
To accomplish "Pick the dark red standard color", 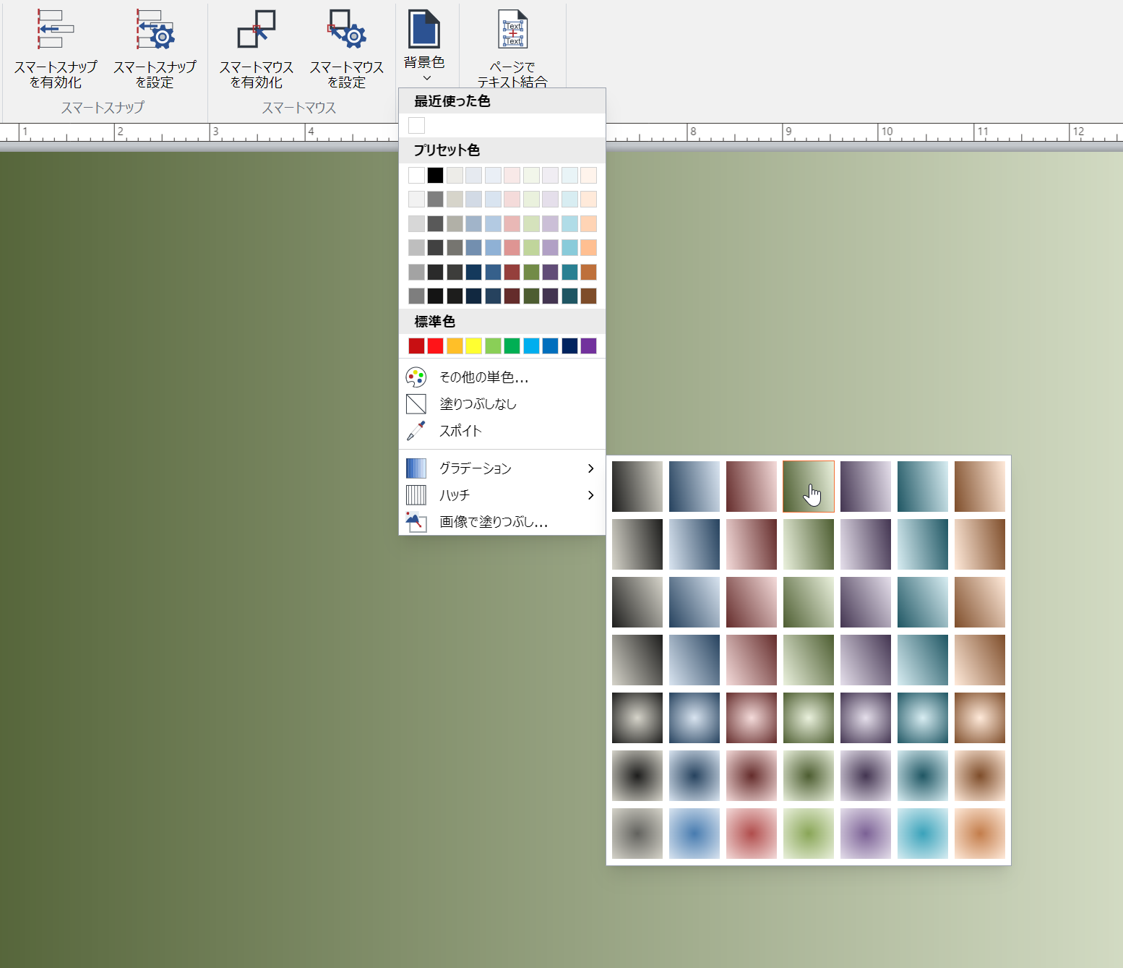I will [x=416, y=346].
